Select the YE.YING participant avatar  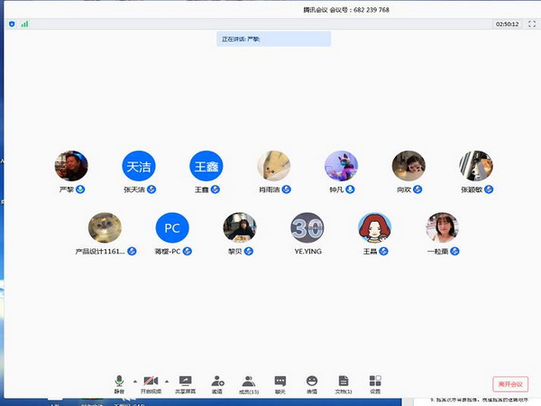click(x=307, y=227)
